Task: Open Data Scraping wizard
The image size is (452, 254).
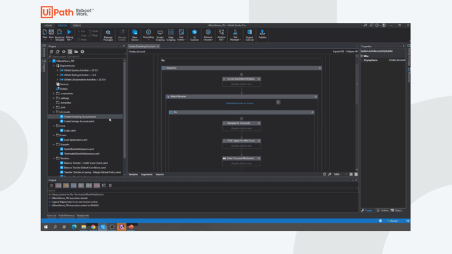Action: (x=171, y=35)
